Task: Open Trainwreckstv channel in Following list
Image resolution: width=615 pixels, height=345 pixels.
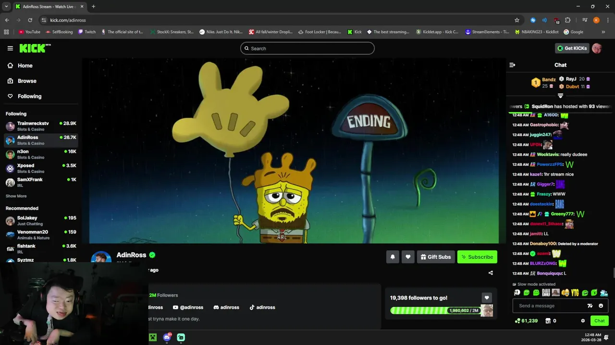Action: click(41, 126)
